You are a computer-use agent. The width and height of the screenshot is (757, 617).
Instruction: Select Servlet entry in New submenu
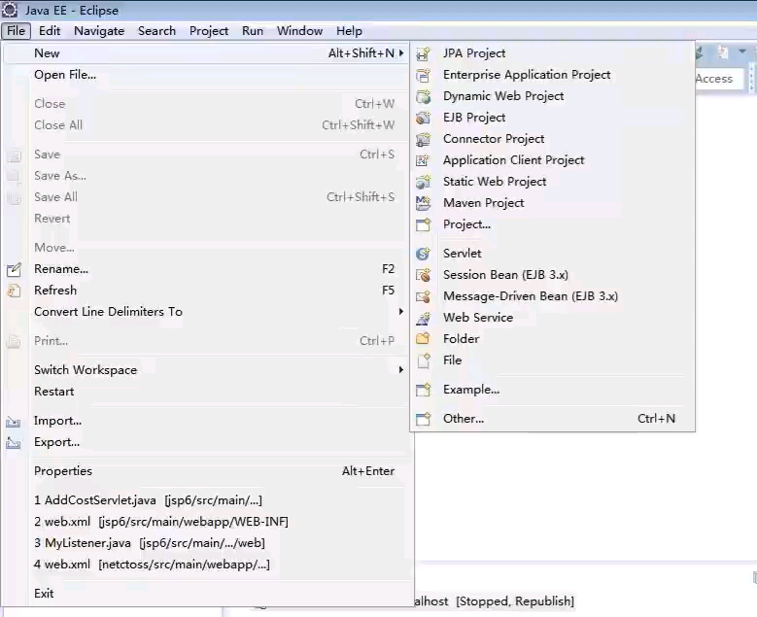[x=552, y=254]
